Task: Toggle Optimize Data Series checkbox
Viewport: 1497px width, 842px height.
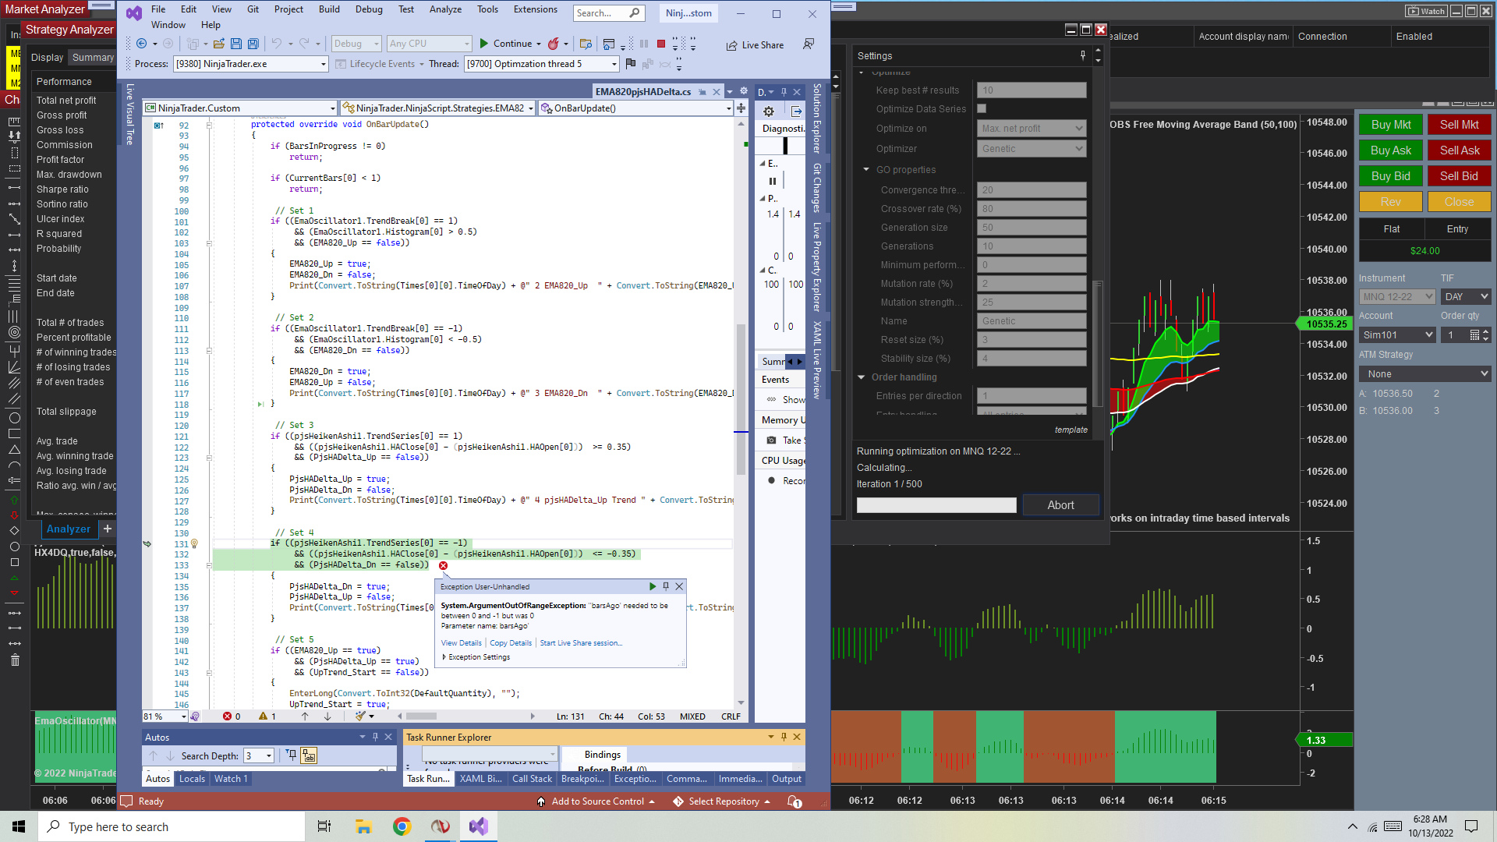Action: pyautogui.click(x=982, y=109)
